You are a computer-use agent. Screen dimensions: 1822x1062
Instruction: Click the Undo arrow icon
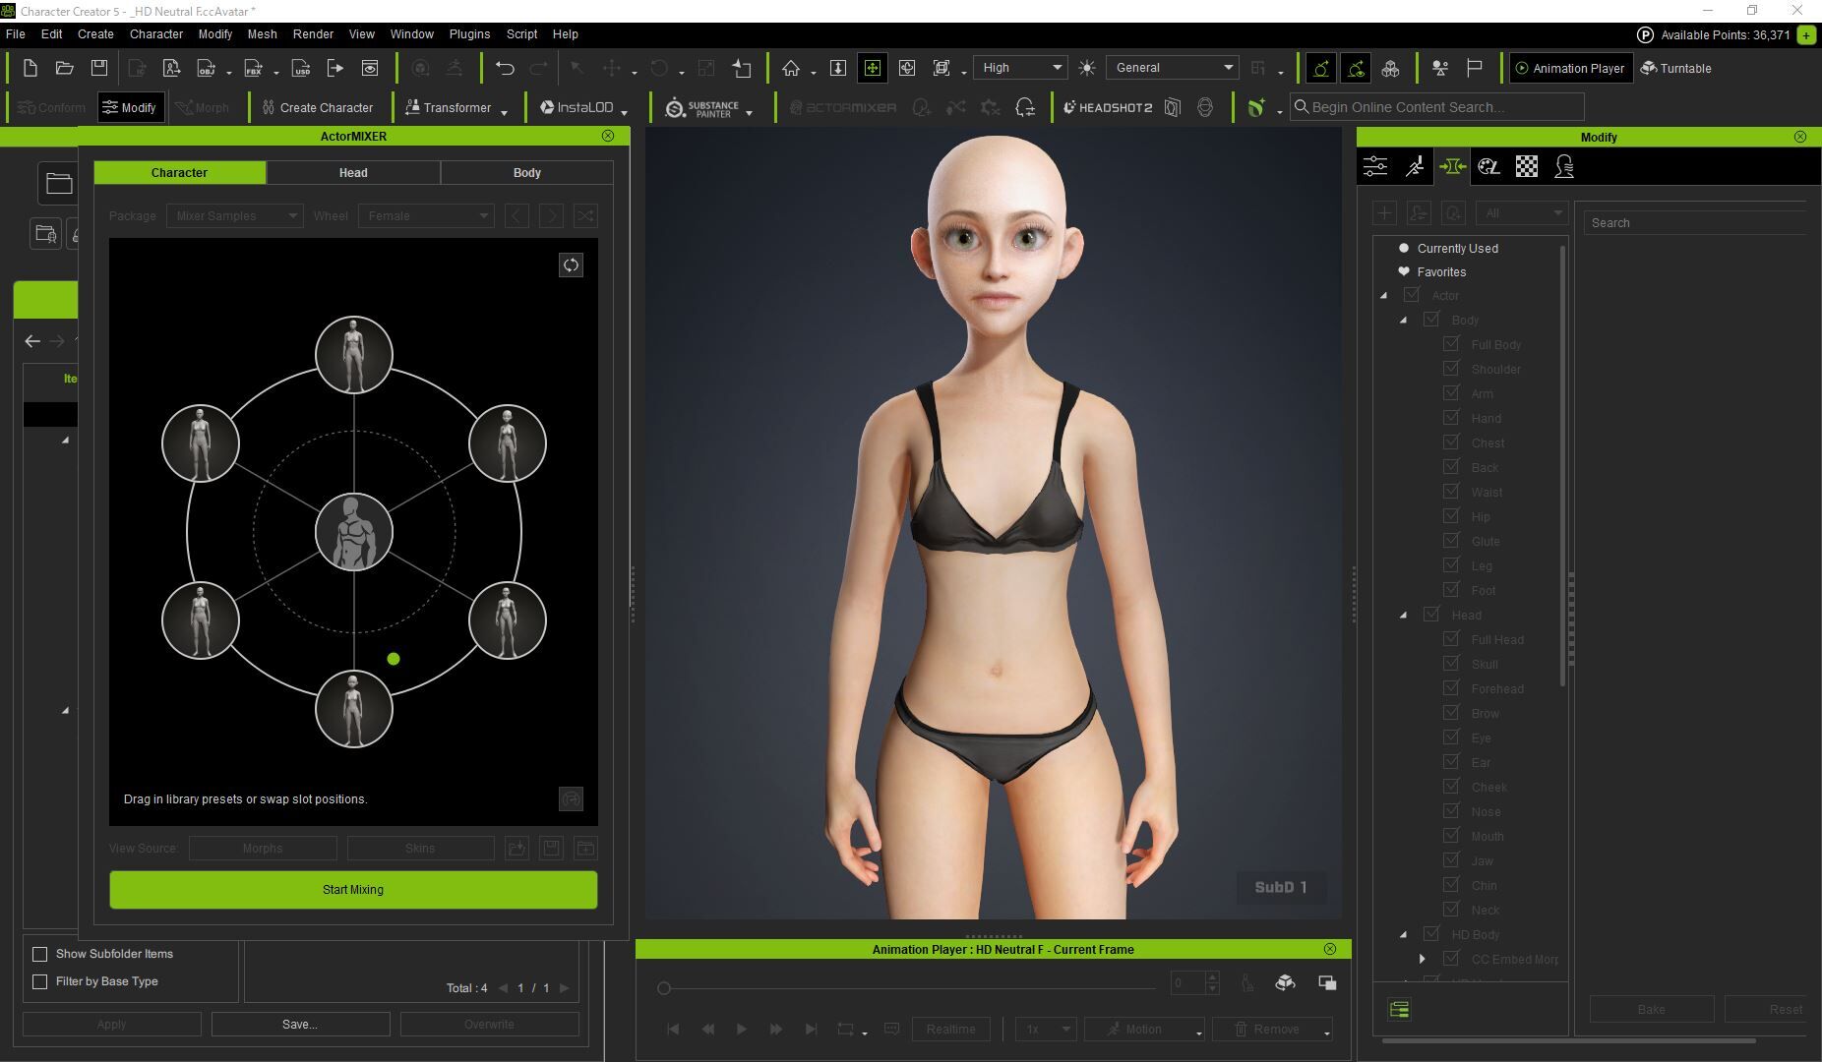point(505,68)
